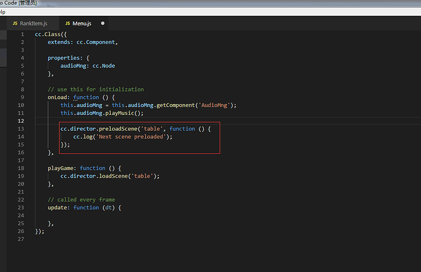Click the 'update: function (dt)' line
The width and height of the screenshot is (421, 272).
pyautogui.click(x=84, y=207)
